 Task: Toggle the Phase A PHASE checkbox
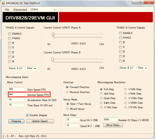(10, 38)
